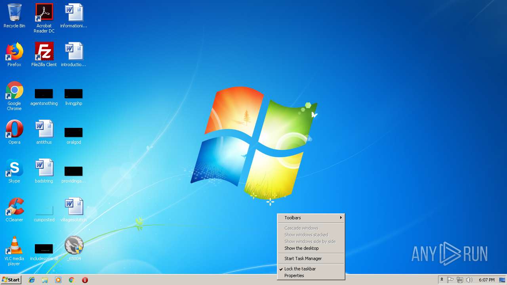Select the providinga... desktop file
The image size is (507, 285).
point(74,174)
